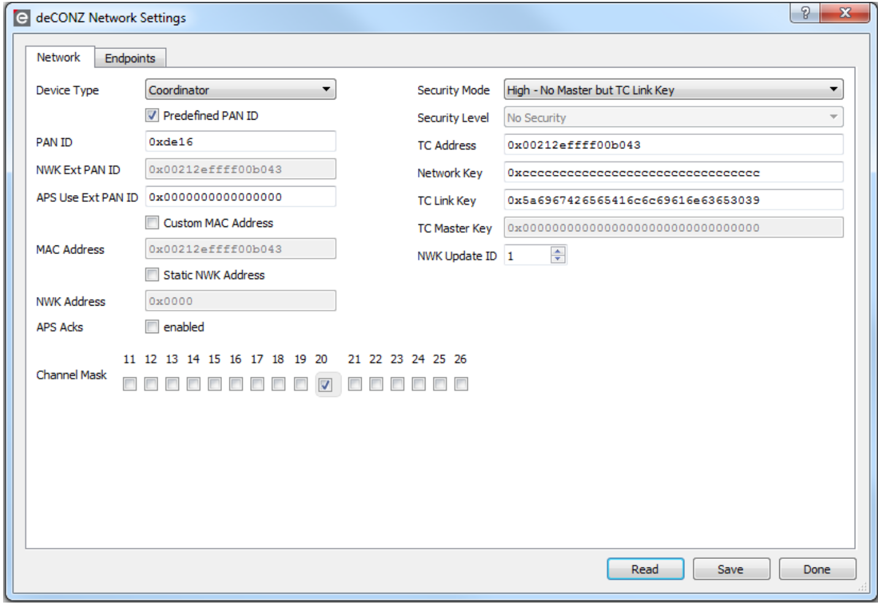Toggle APS Acks enabled checkbox
Image resolution: width=878 pixels, height=605 pixels.
click(152, 327)
